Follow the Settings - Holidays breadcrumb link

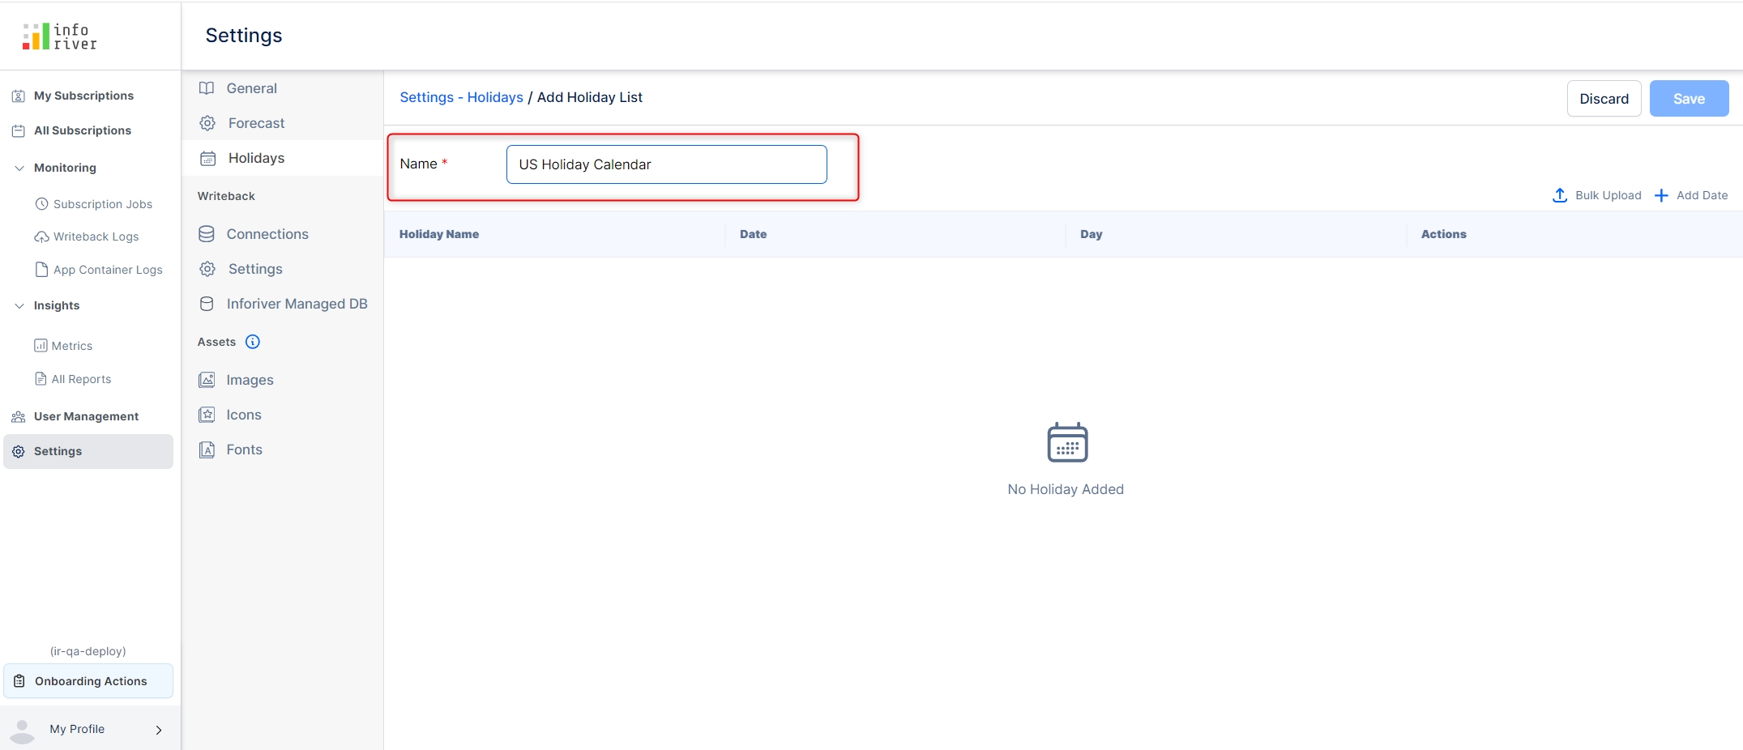461,97
